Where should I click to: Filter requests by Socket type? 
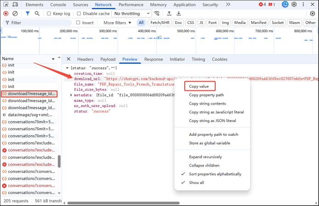(x=278, y=22)
